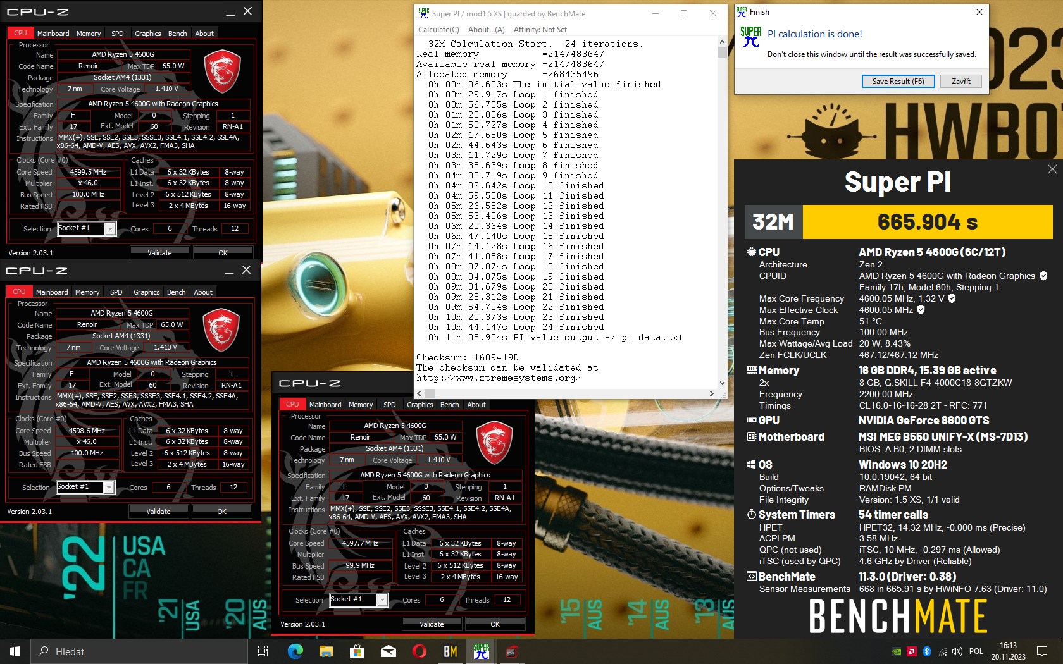The height and width of the screenshot is (664, 1063).
Task: Click the 665.904 s result score bar
Action: 928,222
